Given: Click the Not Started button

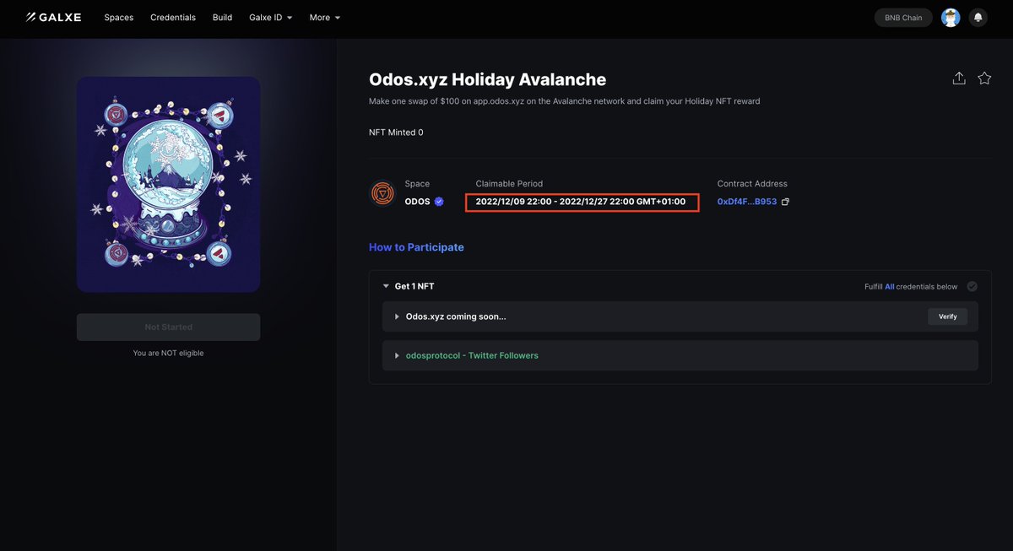Looking at the screenshot, I should (168, 327).
